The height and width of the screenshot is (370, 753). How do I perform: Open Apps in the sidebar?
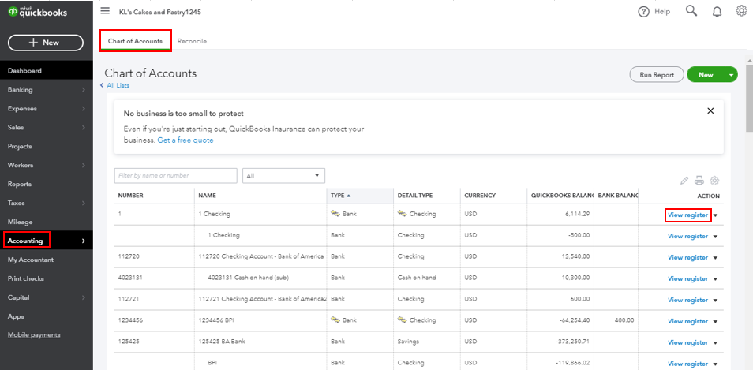(46, 316)
